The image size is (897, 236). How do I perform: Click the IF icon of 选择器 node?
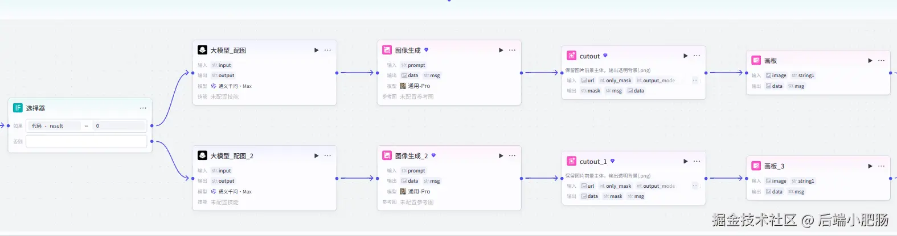pyautogui.click(x=18, y=108)
